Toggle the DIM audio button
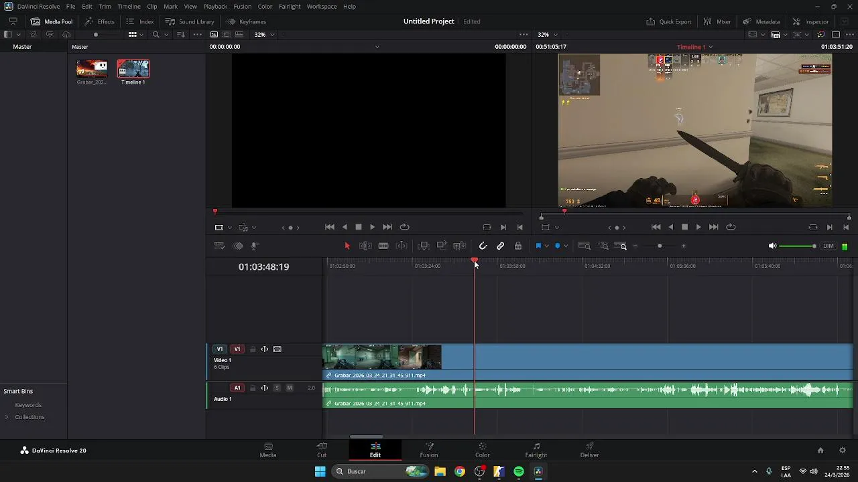 (x=829, y=246)
